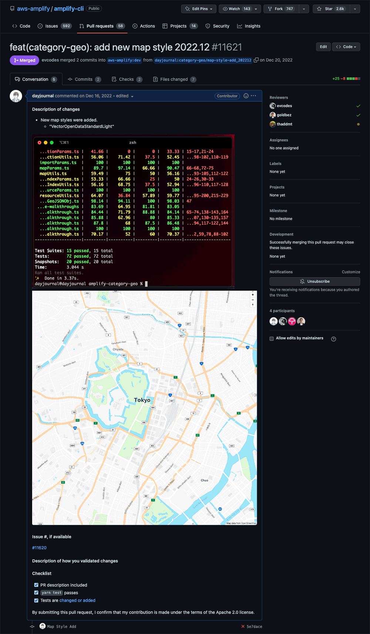Click thaddmt reviewer avatar

coord(273,124)
